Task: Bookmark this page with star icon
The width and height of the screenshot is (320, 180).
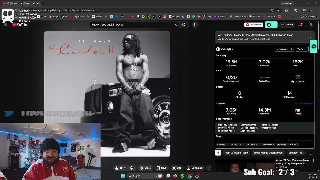Action: 278,10
